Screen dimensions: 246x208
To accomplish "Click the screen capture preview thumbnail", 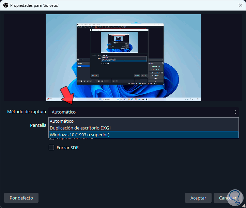I will coord(123,58).
